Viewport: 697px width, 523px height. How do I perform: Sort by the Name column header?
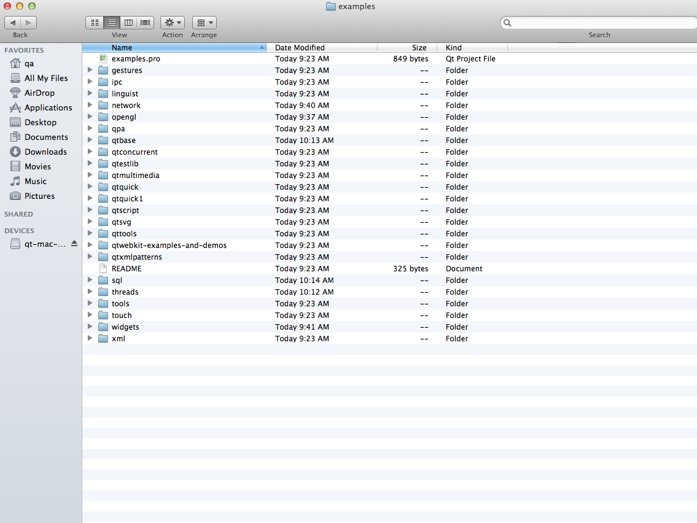point(122,47)
